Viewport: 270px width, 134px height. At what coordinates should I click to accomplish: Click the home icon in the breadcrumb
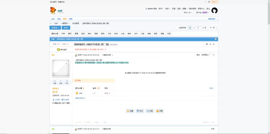click(x=50, y=23)
